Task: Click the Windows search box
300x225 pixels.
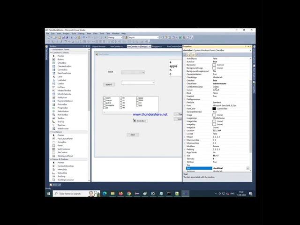Action: click(x=76, y=194)
